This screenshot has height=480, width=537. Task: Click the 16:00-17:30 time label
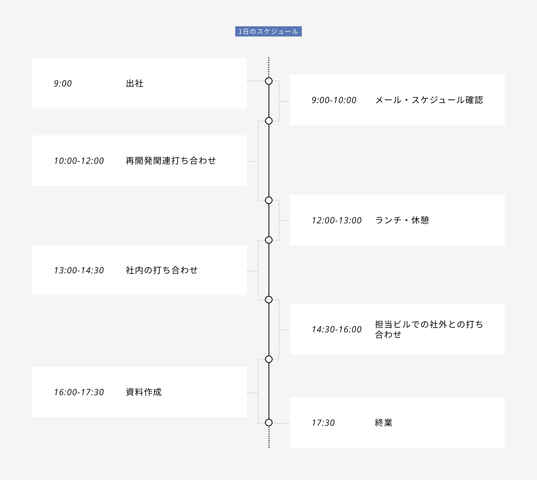pyautogui.click(x=79, y=392)
